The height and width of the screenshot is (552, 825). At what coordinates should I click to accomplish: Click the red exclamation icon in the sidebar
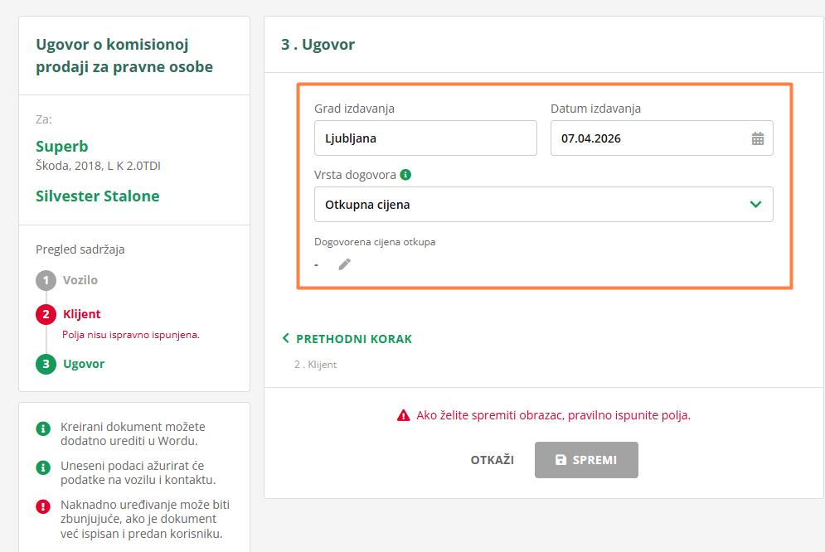coord(43,506)
